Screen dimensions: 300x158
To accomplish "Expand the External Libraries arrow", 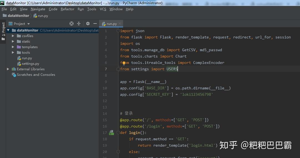I will click(x=8, y=69).
